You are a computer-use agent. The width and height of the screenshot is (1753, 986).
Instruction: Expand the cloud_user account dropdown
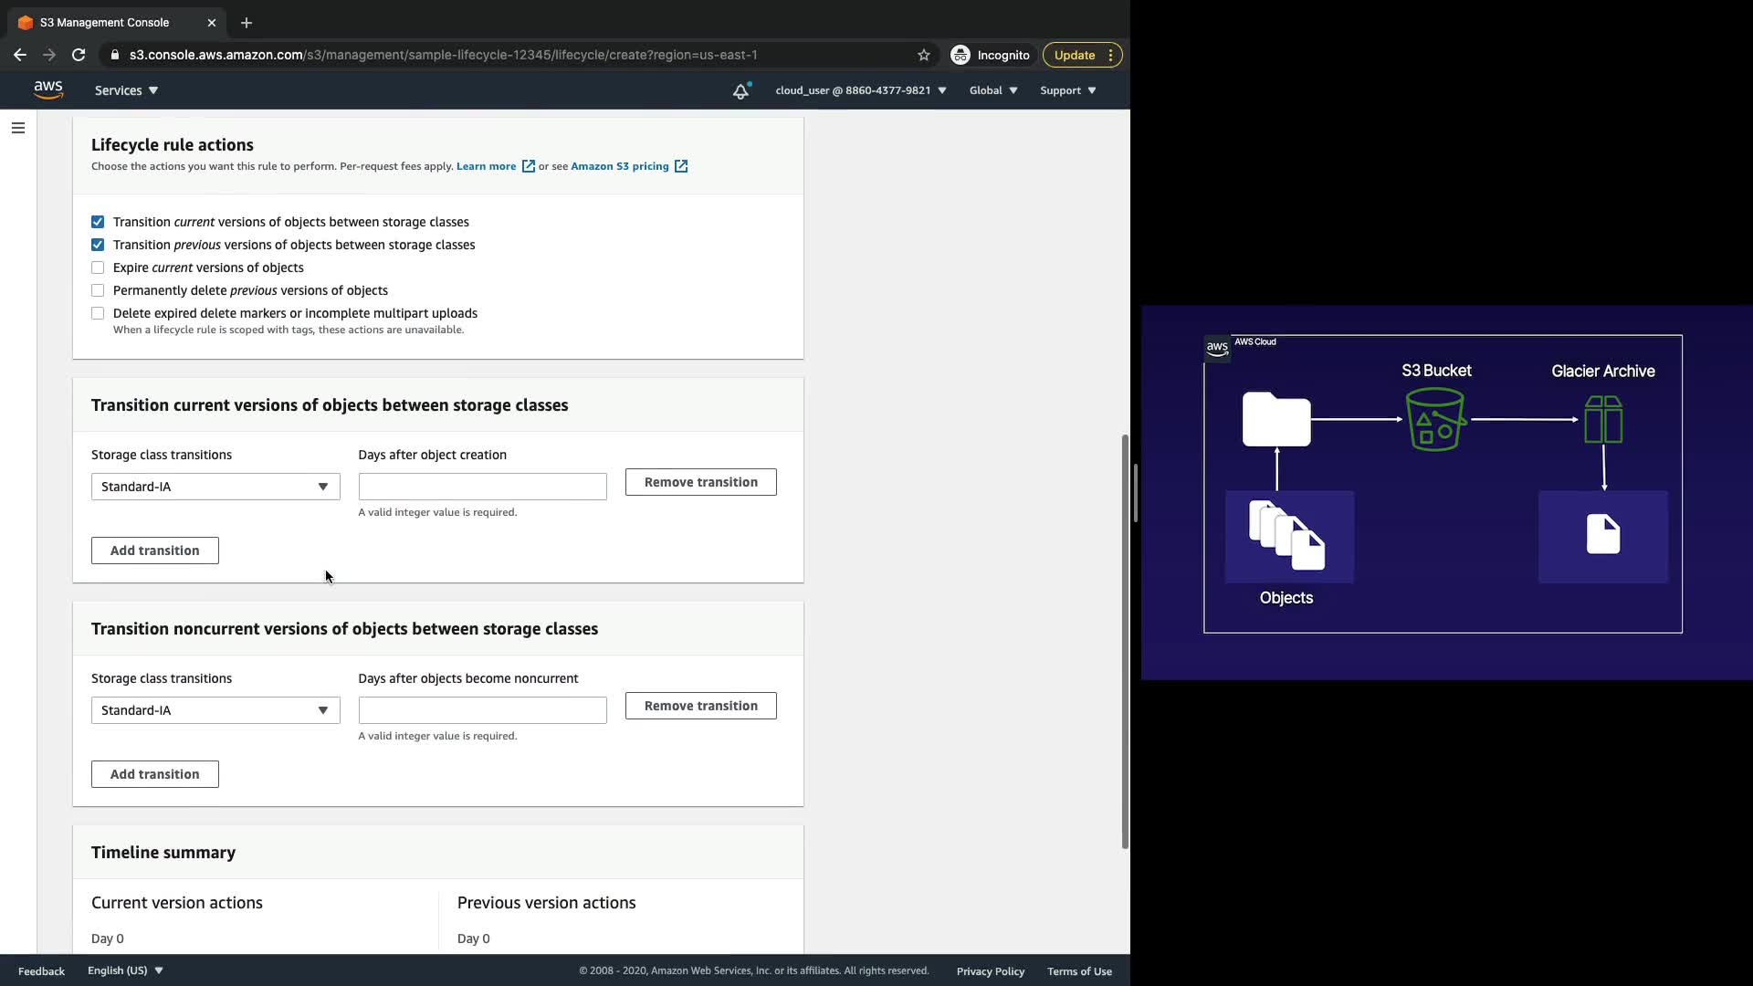(x=860, y=90)
